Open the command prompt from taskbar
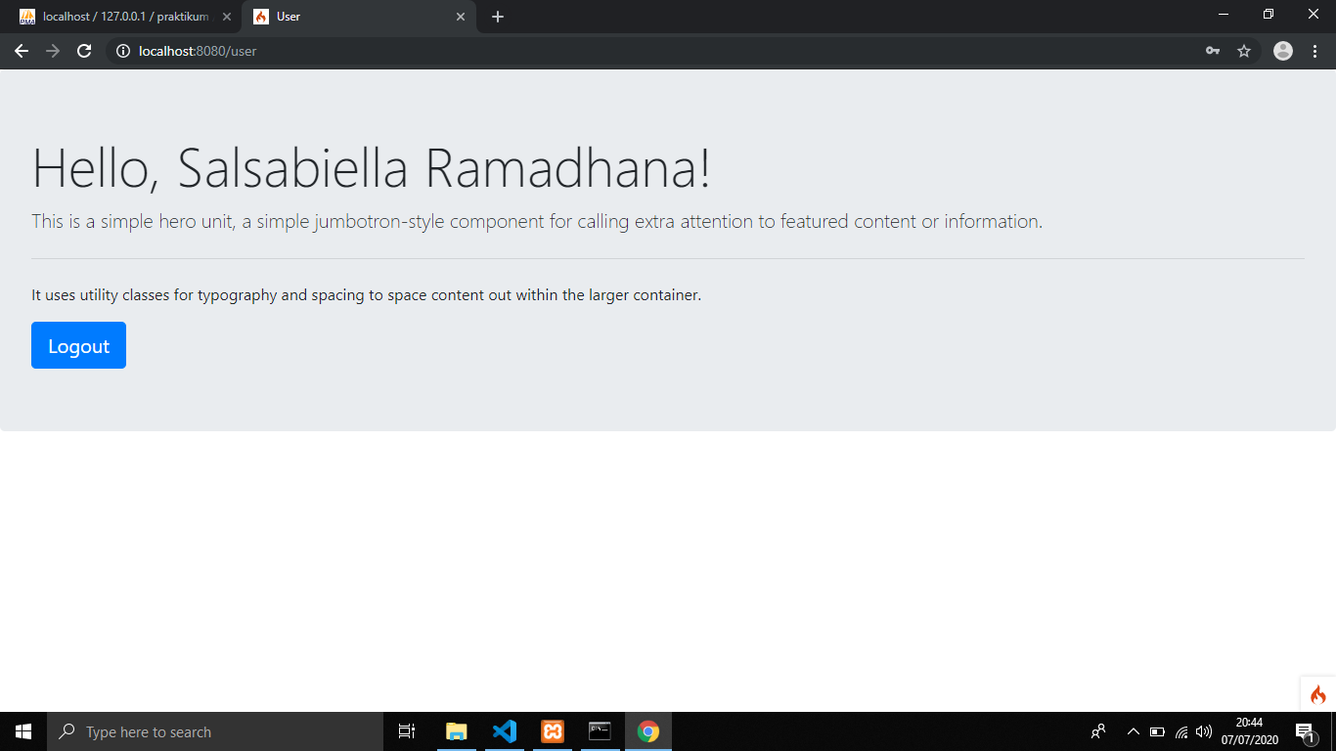1336x751 pixels. 600,731
